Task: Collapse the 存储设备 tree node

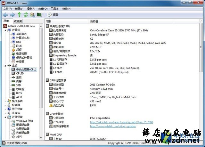Action: click(x=5, y=117)
